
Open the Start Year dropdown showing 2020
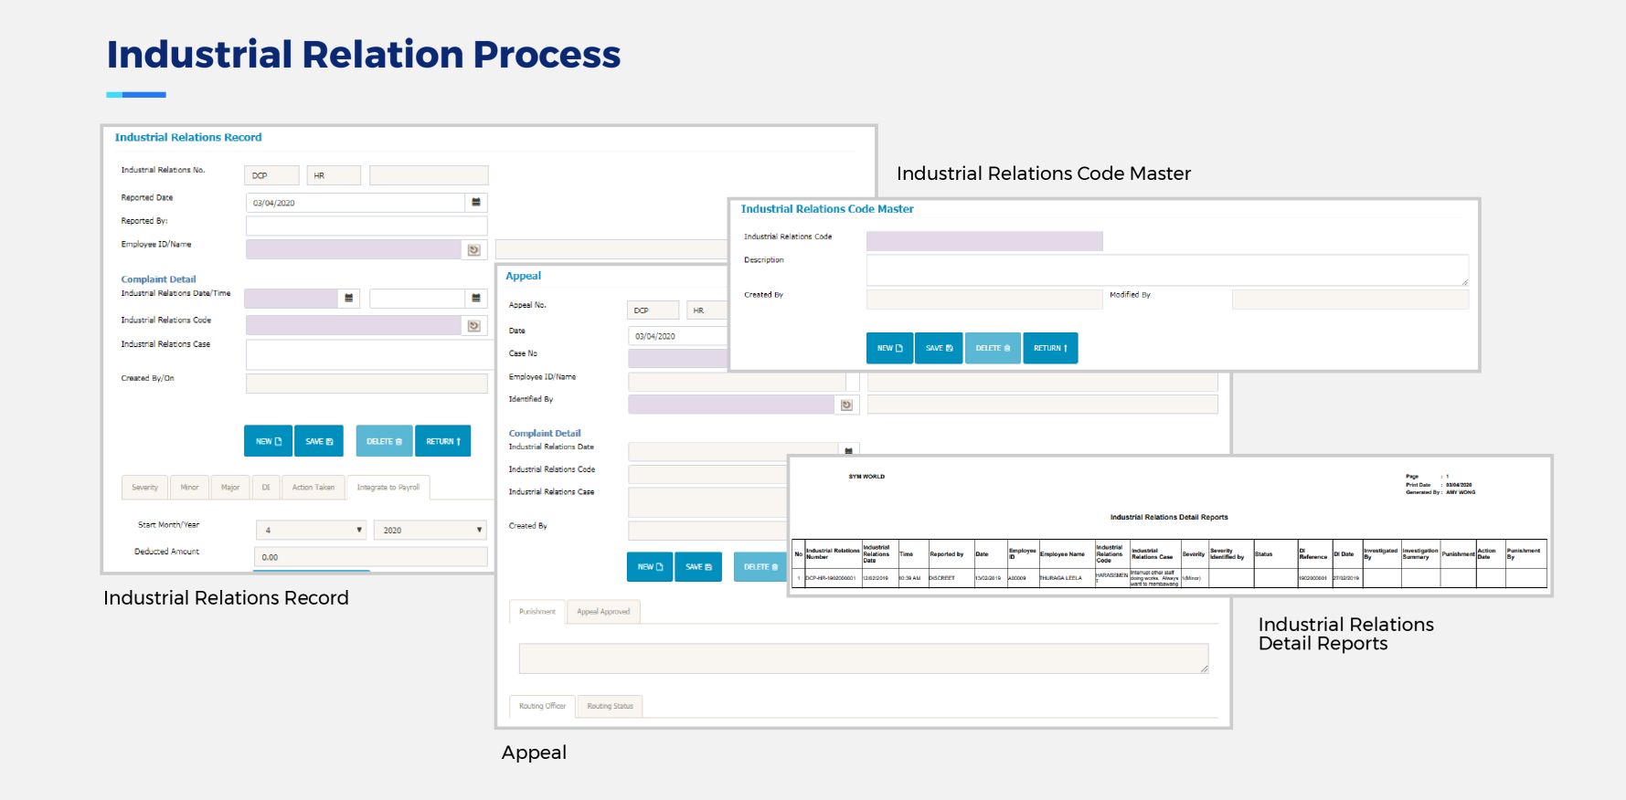[x=430, y=530]
